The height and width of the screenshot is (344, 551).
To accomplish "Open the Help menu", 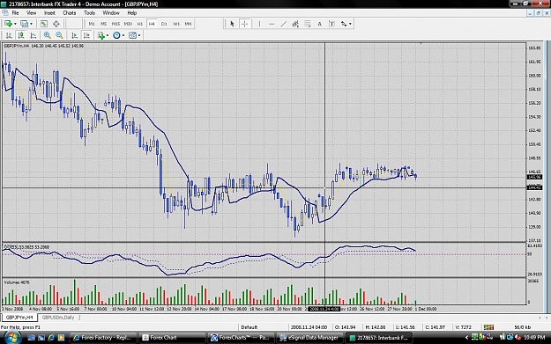I will 131,13.
